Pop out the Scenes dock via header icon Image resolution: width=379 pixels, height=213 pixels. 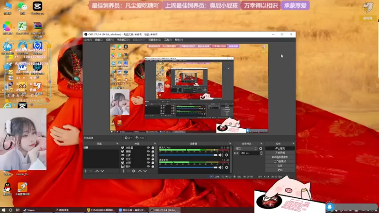tap(117, 143)
